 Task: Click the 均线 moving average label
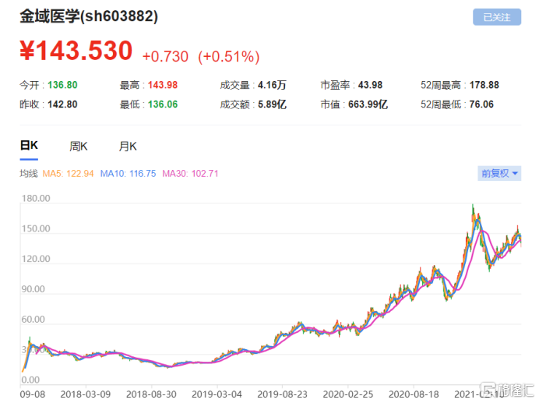tap(29, 174)
